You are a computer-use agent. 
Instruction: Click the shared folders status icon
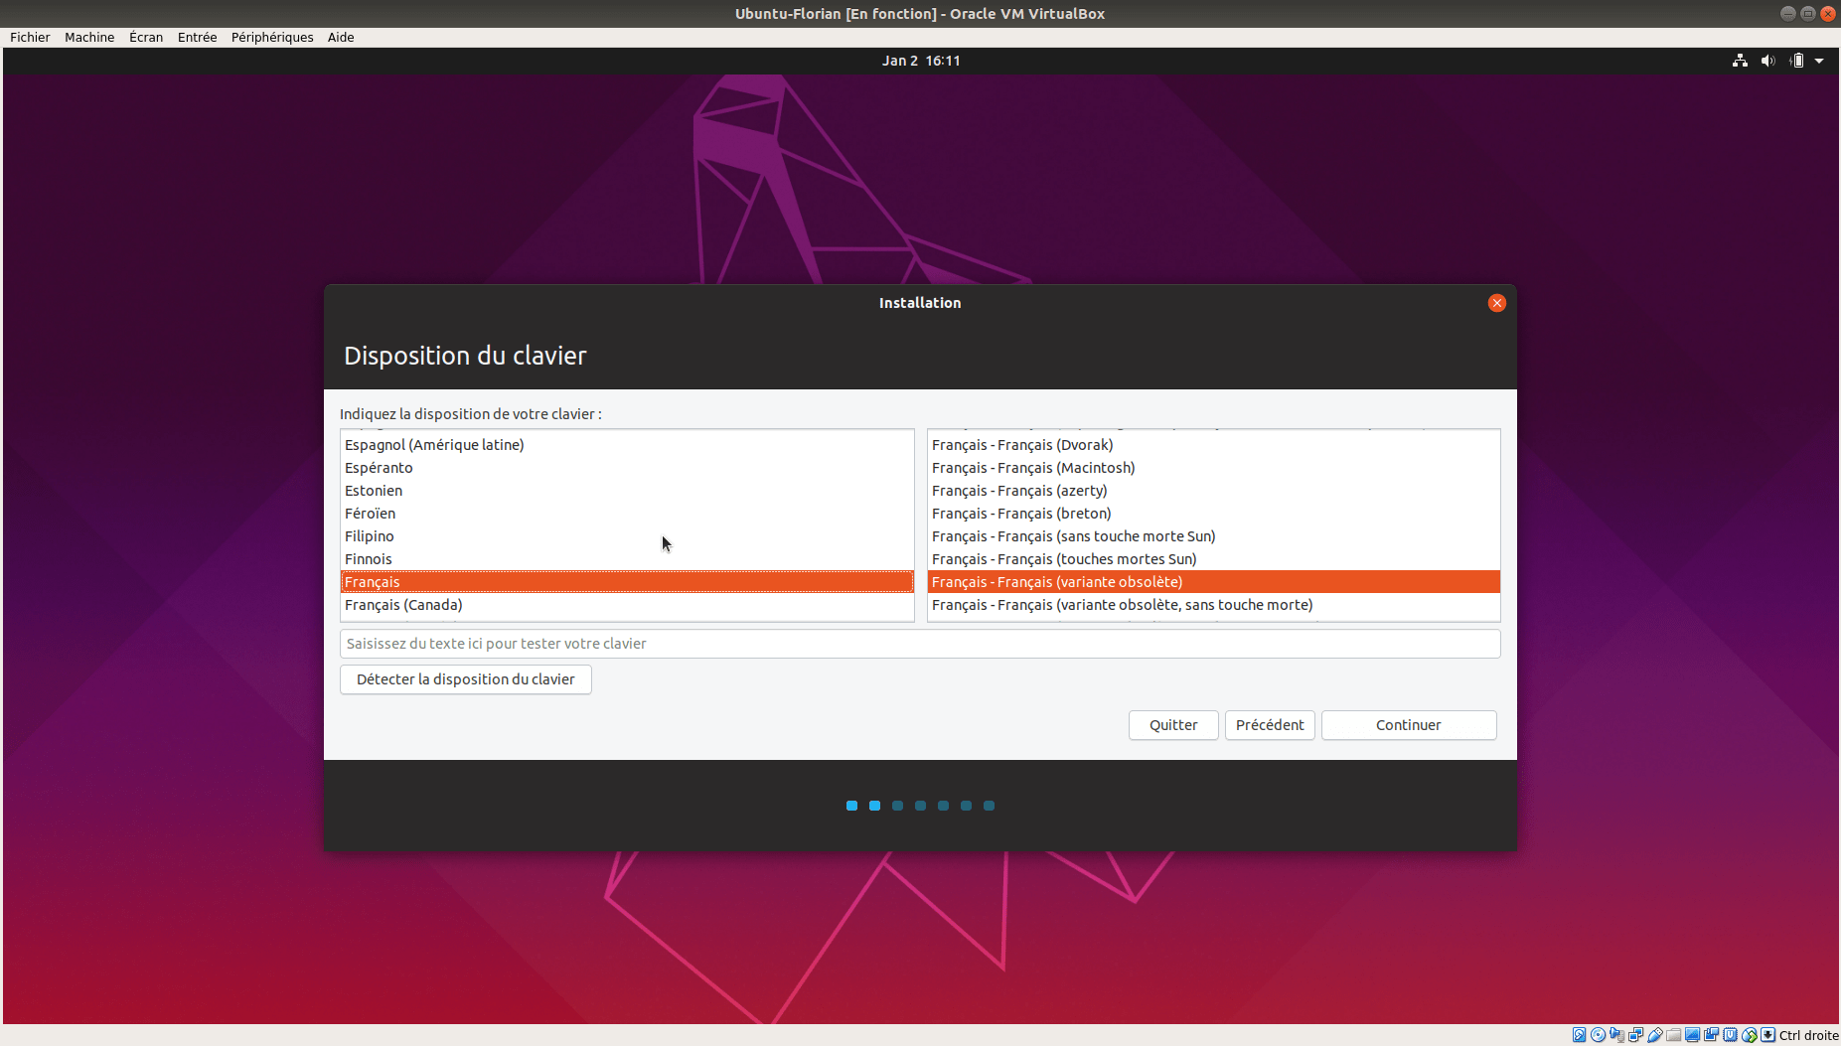tap(1674, 1035)
